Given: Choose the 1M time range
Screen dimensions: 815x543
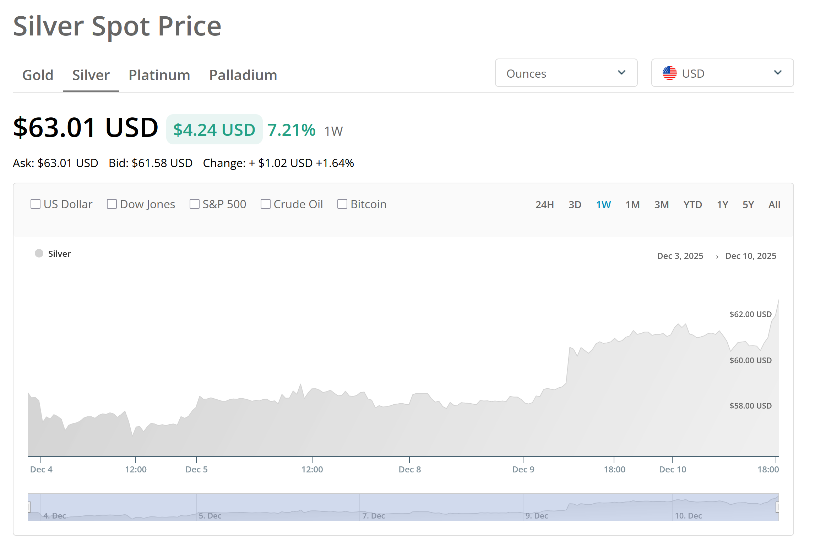Looking at the screenshot, I should pos(632,205).
